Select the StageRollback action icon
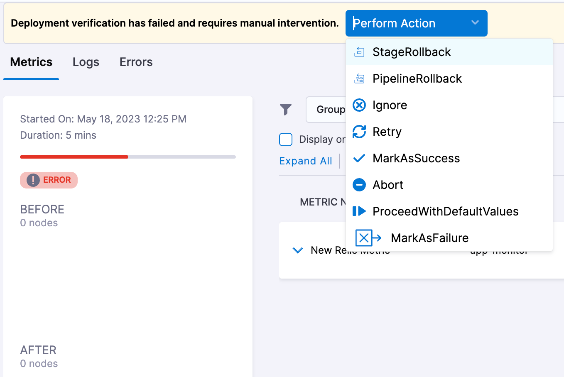The width and height of the screenshot is (564, 377). point(360,51)
